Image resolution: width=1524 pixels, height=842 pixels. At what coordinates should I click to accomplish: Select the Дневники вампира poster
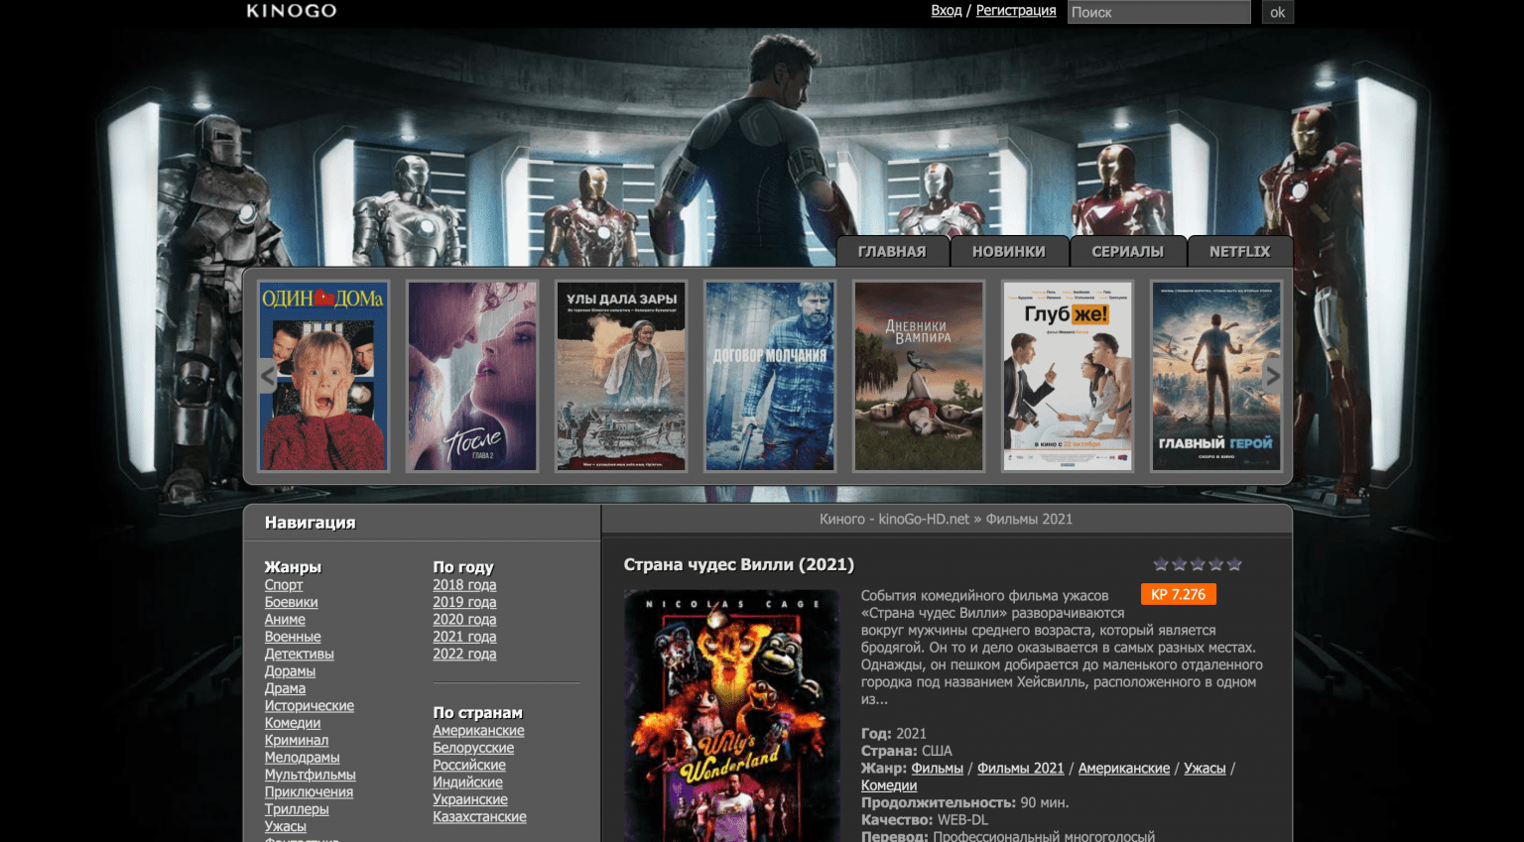tap(919, 376)
